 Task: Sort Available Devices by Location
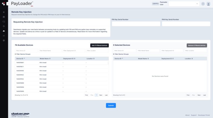point(90,59)
